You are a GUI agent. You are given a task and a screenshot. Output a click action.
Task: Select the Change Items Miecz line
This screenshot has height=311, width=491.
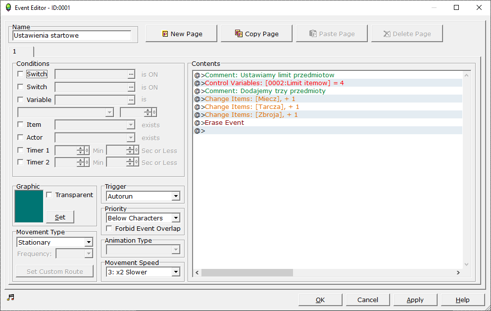point(328,99)
